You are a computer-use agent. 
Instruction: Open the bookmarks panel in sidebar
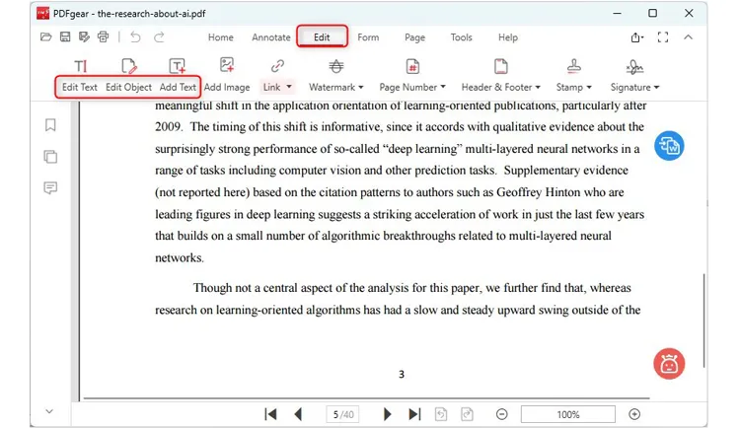[x=50, y=125]
